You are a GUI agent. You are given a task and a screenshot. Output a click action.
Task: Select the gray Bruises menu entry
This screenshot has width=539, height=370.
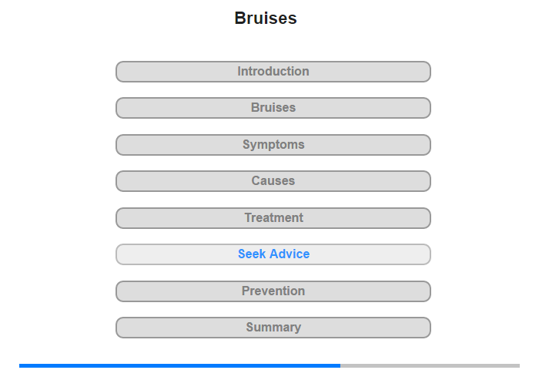[273, 108]
